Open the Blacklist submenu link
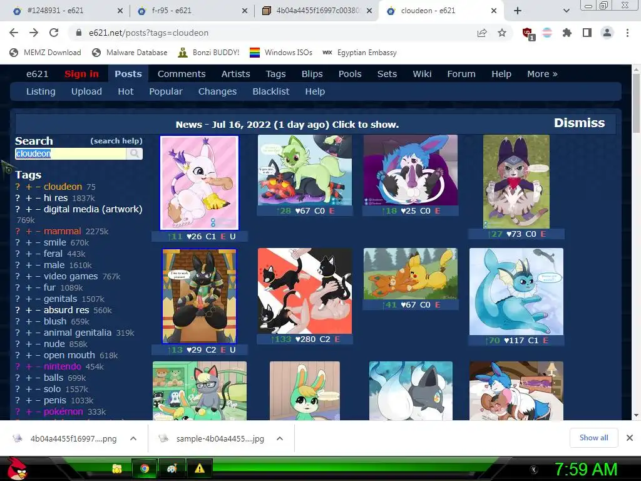Screen dimensions: 641x481 pyautogui.click(x=270, y=91)
